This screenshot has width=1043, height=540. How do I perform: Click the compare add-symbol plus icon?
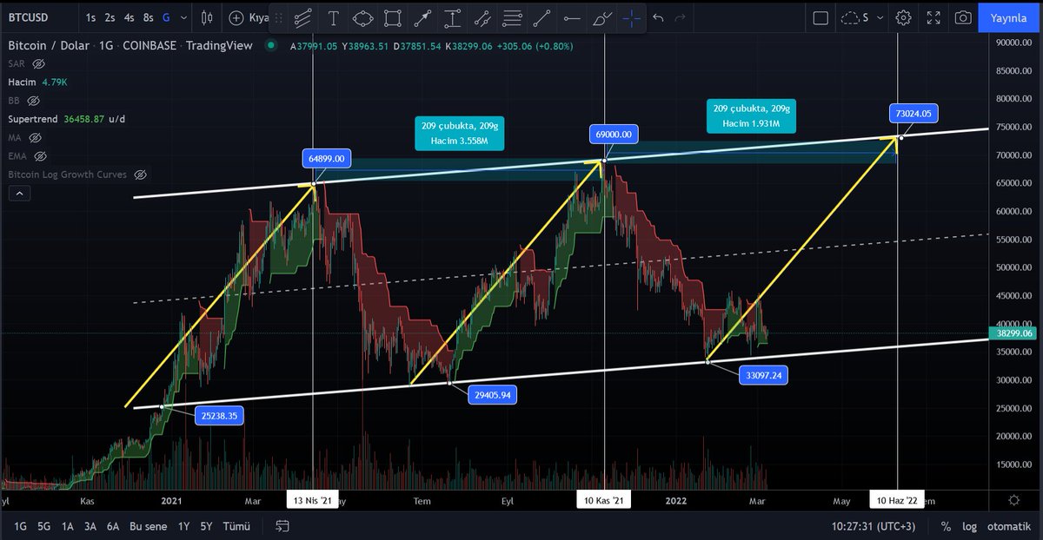point(236,17)
